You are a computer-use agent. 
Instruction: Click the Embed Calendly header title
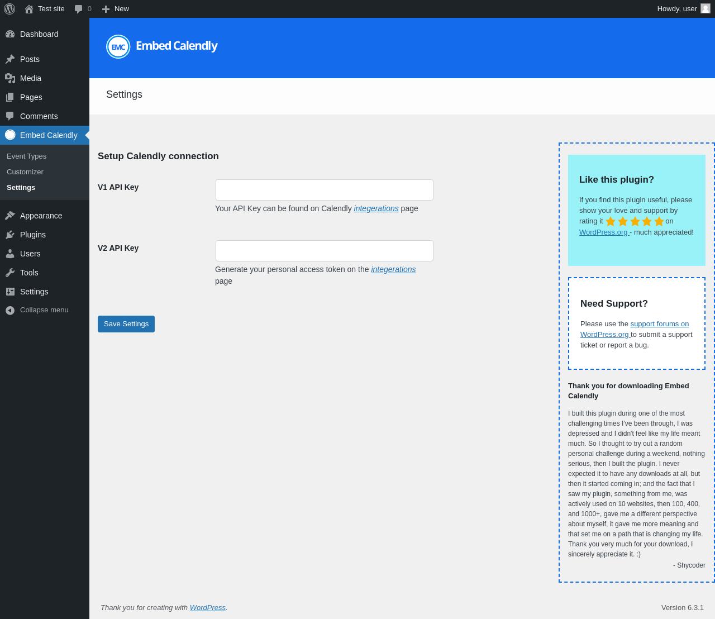tap(177, 46)
